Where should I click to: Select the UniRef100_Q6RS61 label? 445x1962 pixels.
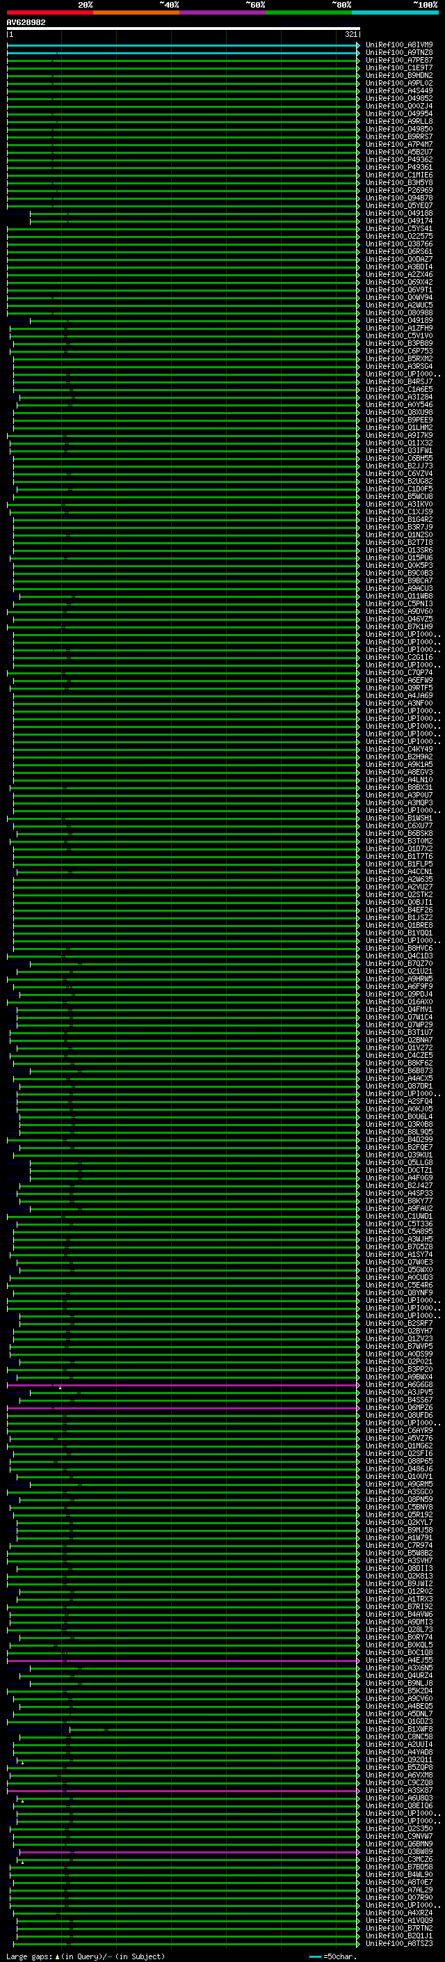[399, 251]
